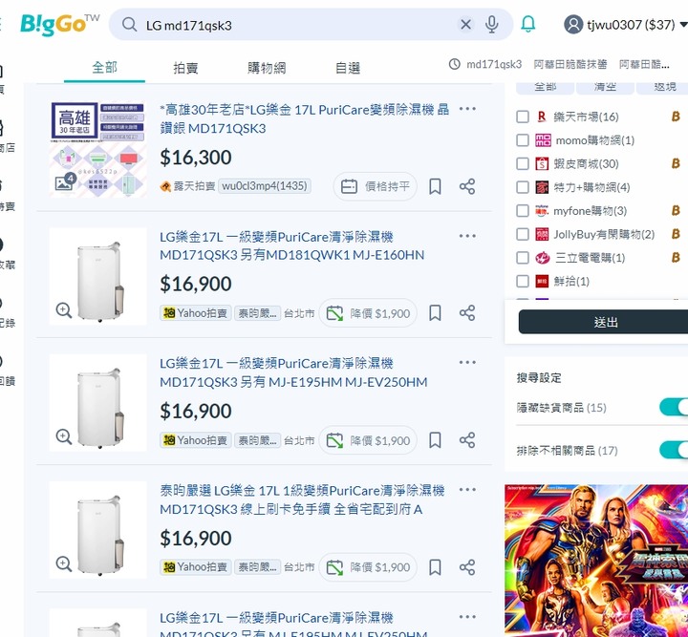The height and width of the screenshot is (637, 688).
Task: Click 樂天市場 rebate B icon
Action: 676,117
